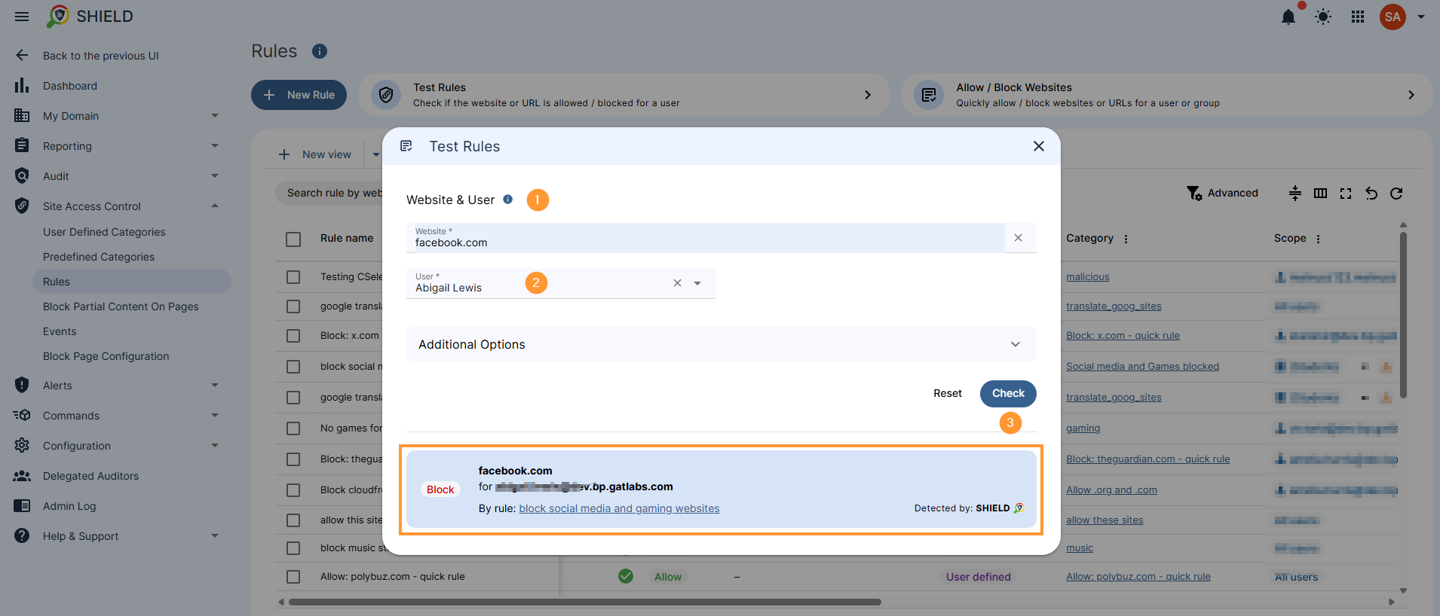The height and width of the screenshot is (616, 1440).
Task: Clear the Abigail Lewis user selection
Action: pyautogui.click(x=677, y=283)
